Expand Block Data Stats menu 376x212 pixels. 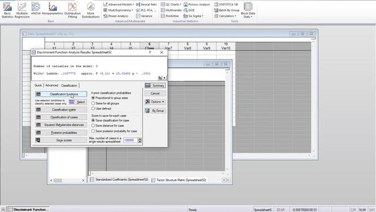pos(248,10)
